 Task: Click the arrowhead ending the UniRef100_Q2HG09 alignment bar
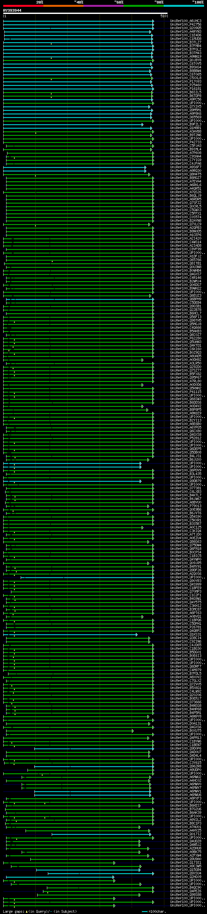pos(114,877)
